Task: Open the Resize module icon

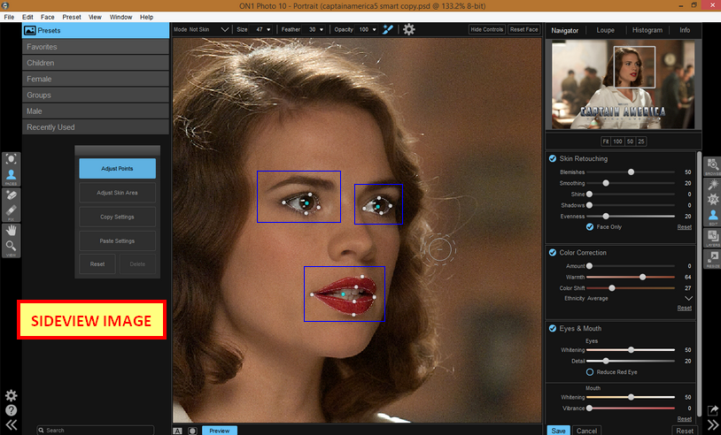Action: [x=713, y=259]
